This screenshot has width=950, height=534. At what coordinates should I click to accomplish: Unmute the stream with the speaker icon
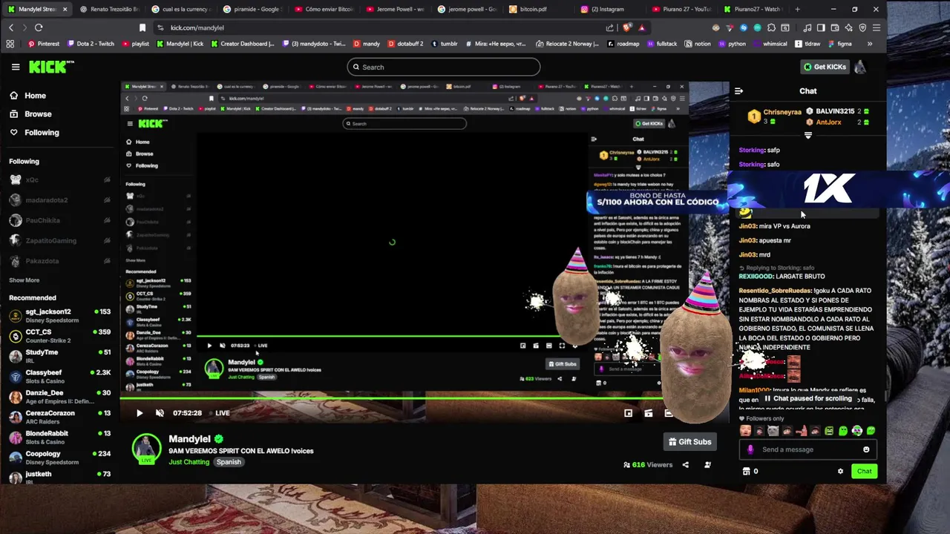[x=160, y=413]
